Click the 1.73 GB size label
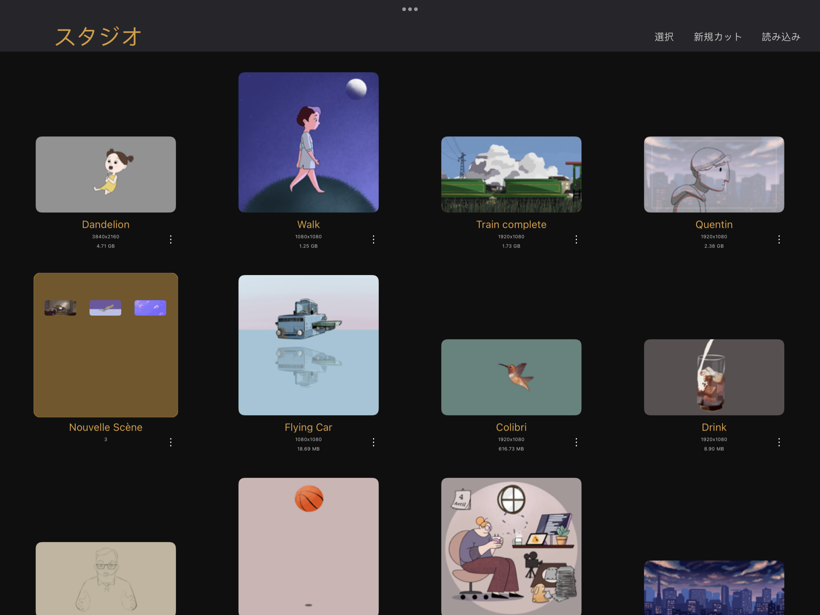The image size is (820, 615). click(511, 246)
